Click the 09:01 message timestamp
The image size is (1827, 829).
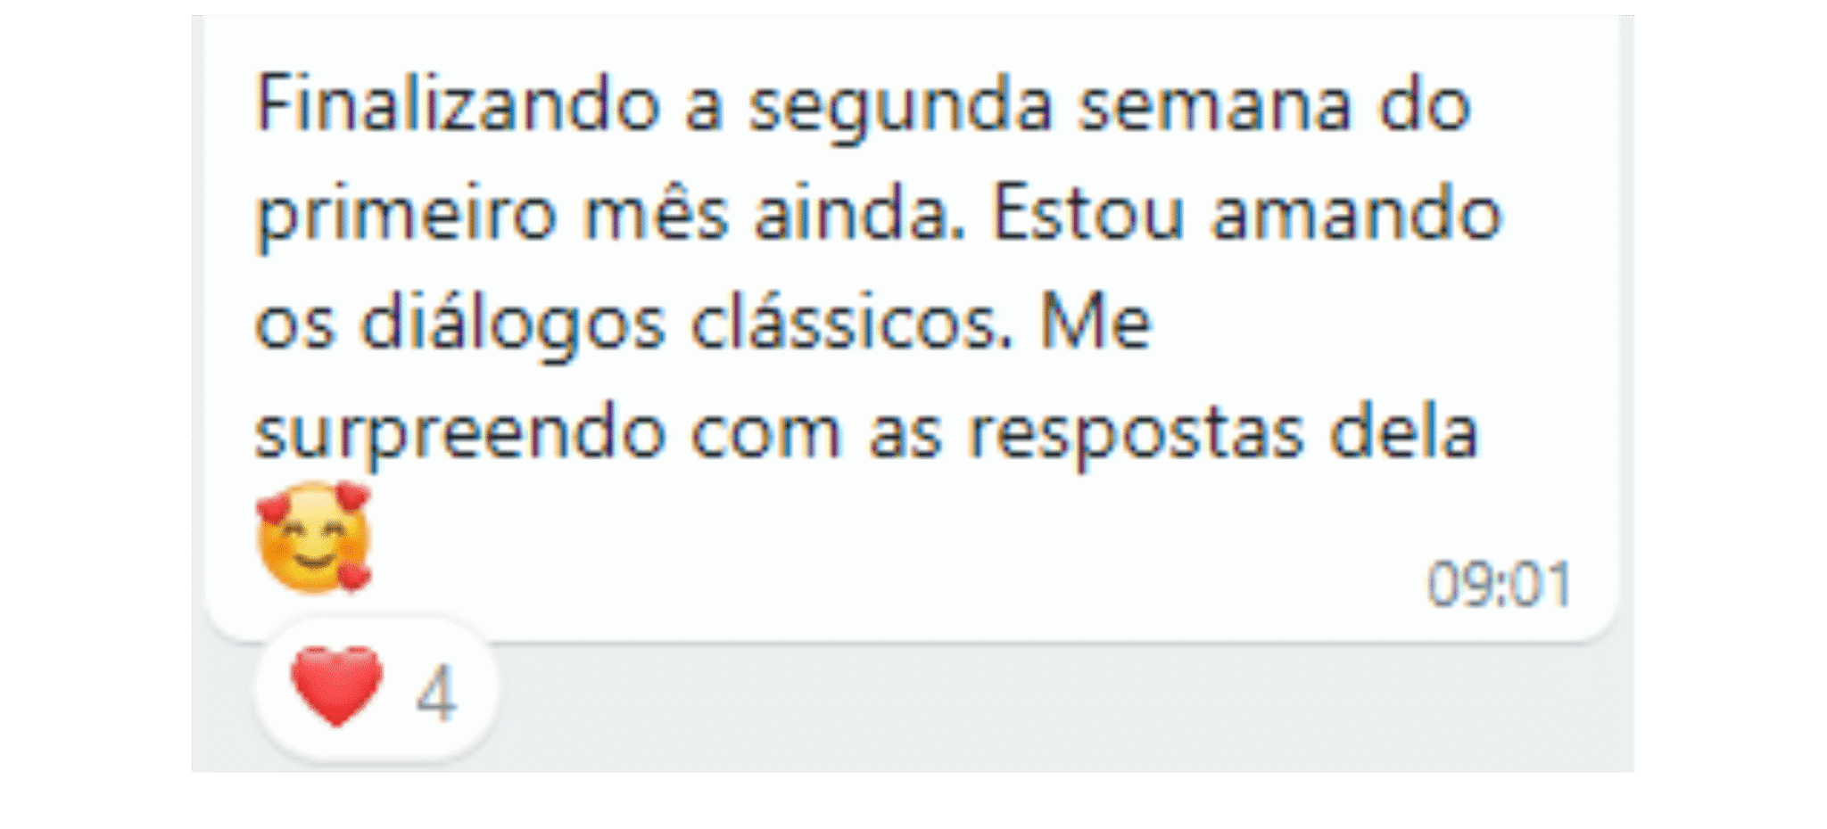(1499, 585)
